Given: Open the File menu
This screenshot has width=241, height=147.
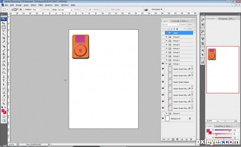Looking at the screenshot, I should [6, 5].
